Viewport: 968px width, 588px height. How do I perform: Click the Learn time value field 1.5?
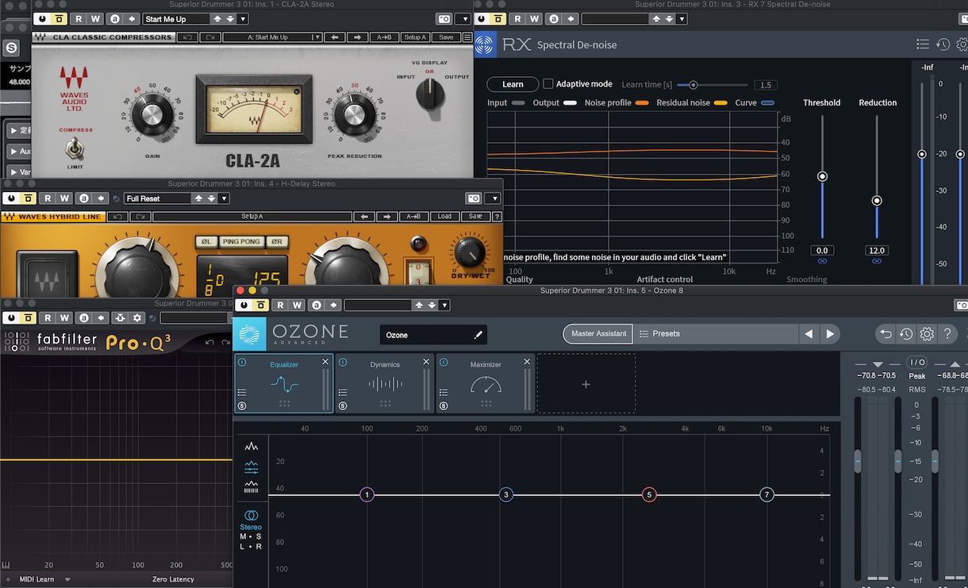(766, 85)
